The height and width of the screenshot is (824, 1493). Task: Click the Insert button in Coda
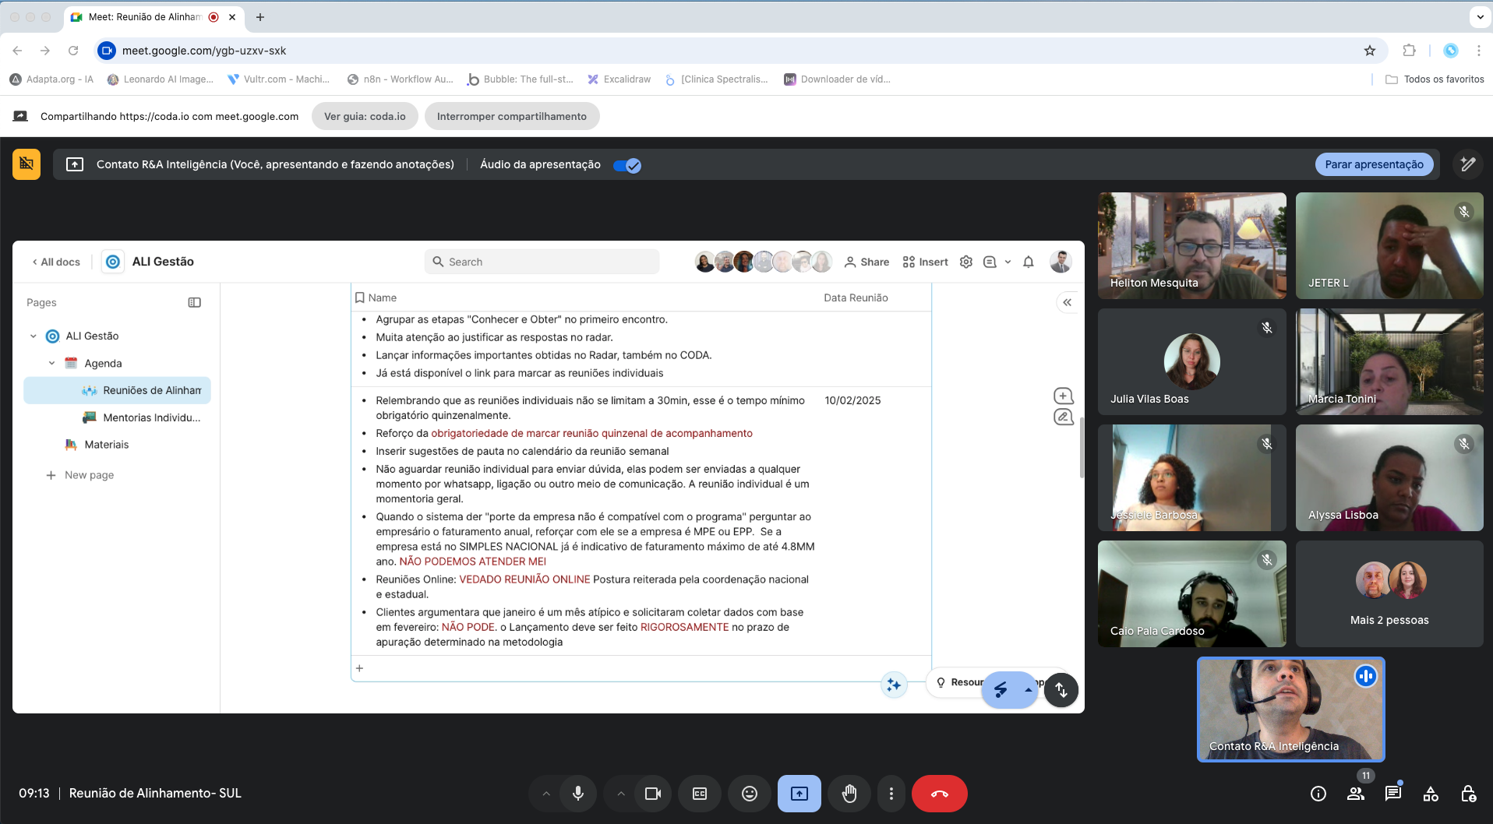tap(925, 262)
